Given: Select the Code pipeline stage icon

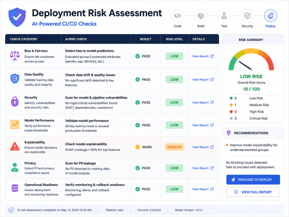Looking at the screenshot, I should (x=178, y=16).
